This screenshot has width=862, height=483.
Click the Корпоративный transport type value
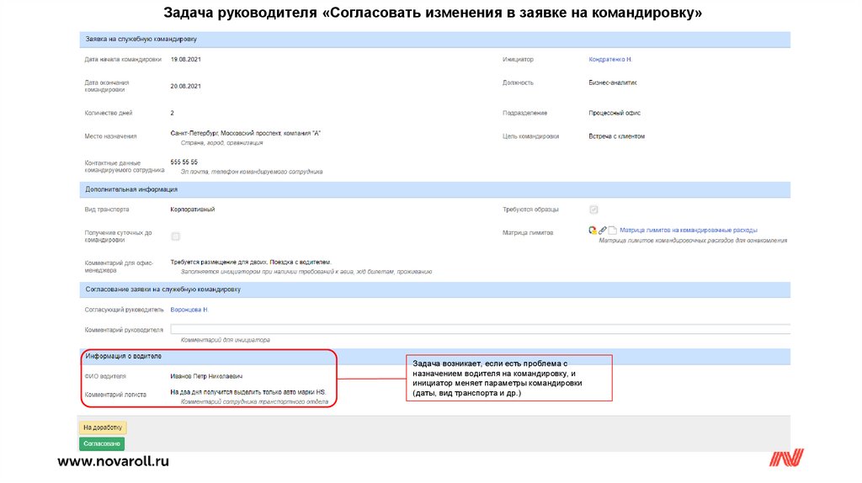pyautogui.click(x=193, y=210)
